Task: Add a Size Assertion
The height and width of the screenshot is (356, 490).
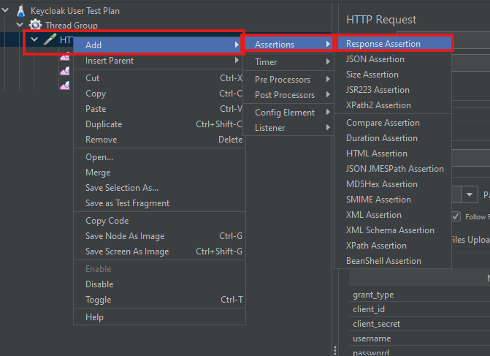Action: tap(393, 74)
